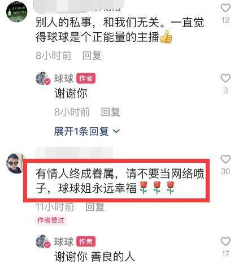Tap the thumbs-up emoji in top comment
The image size is (239, 264).
166,37
